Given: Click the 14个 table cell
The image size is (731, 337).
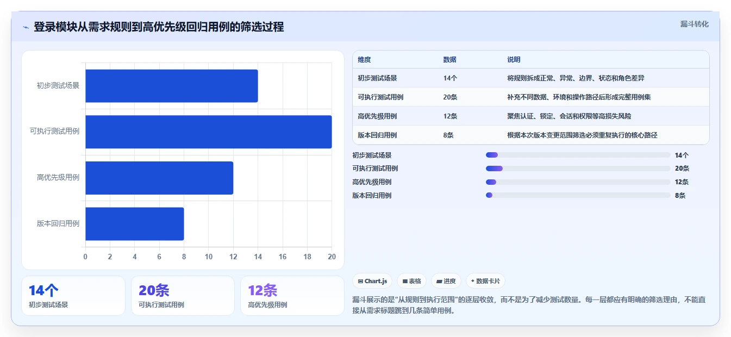Looking at the screenshot, I should (450, 78).
